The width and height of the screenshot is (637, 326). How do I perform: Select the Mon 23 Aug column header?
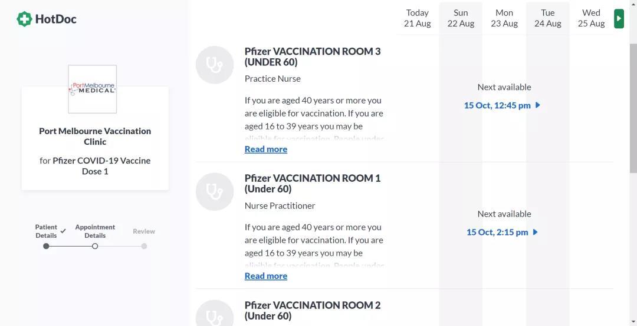click(504, 18)
